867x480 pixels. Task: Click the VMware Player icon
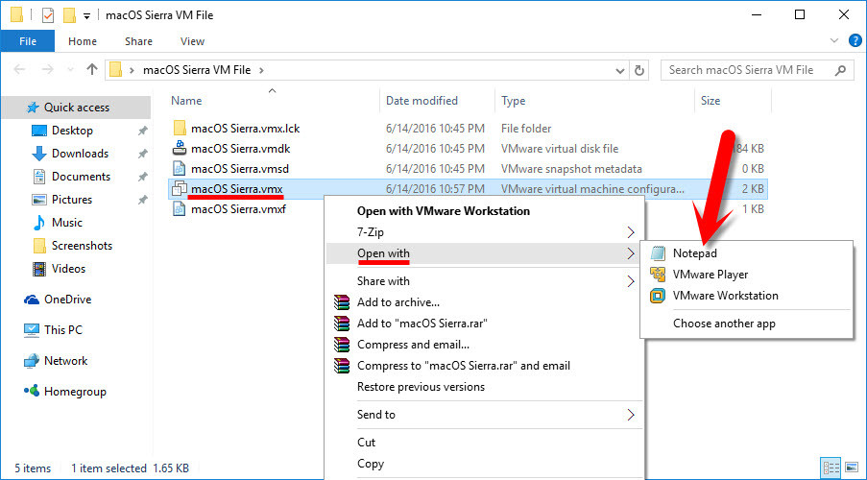658,275
